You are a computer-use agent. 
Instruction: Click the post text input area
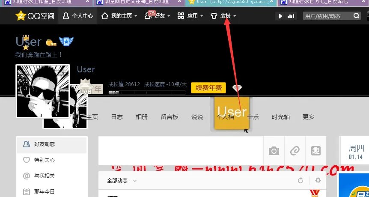tap(181, 151)
